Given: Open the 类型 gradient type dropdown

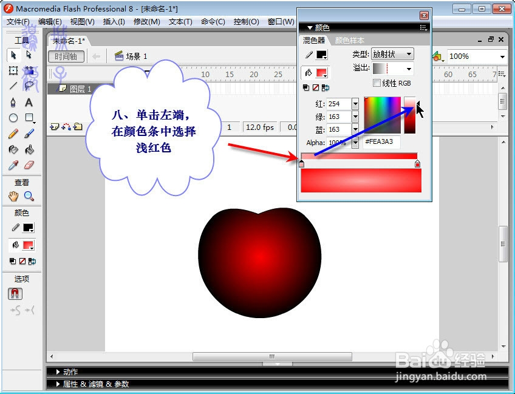Looking at the screenshot, I should (409, 54).
